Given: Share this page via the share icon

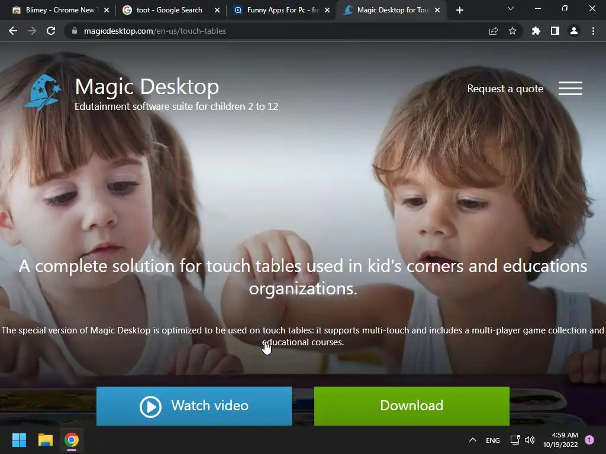Looking at the screenshot, I should click(x=494, y=31).
